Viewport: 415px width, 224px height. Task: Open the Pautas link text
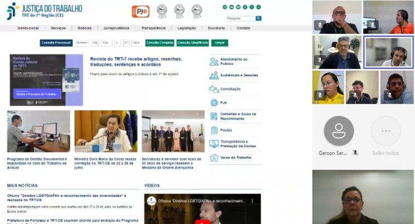point(226,130)
